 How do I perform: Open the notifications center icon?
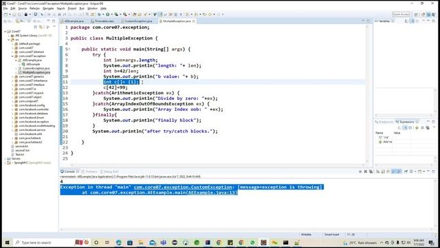(431, 242)
